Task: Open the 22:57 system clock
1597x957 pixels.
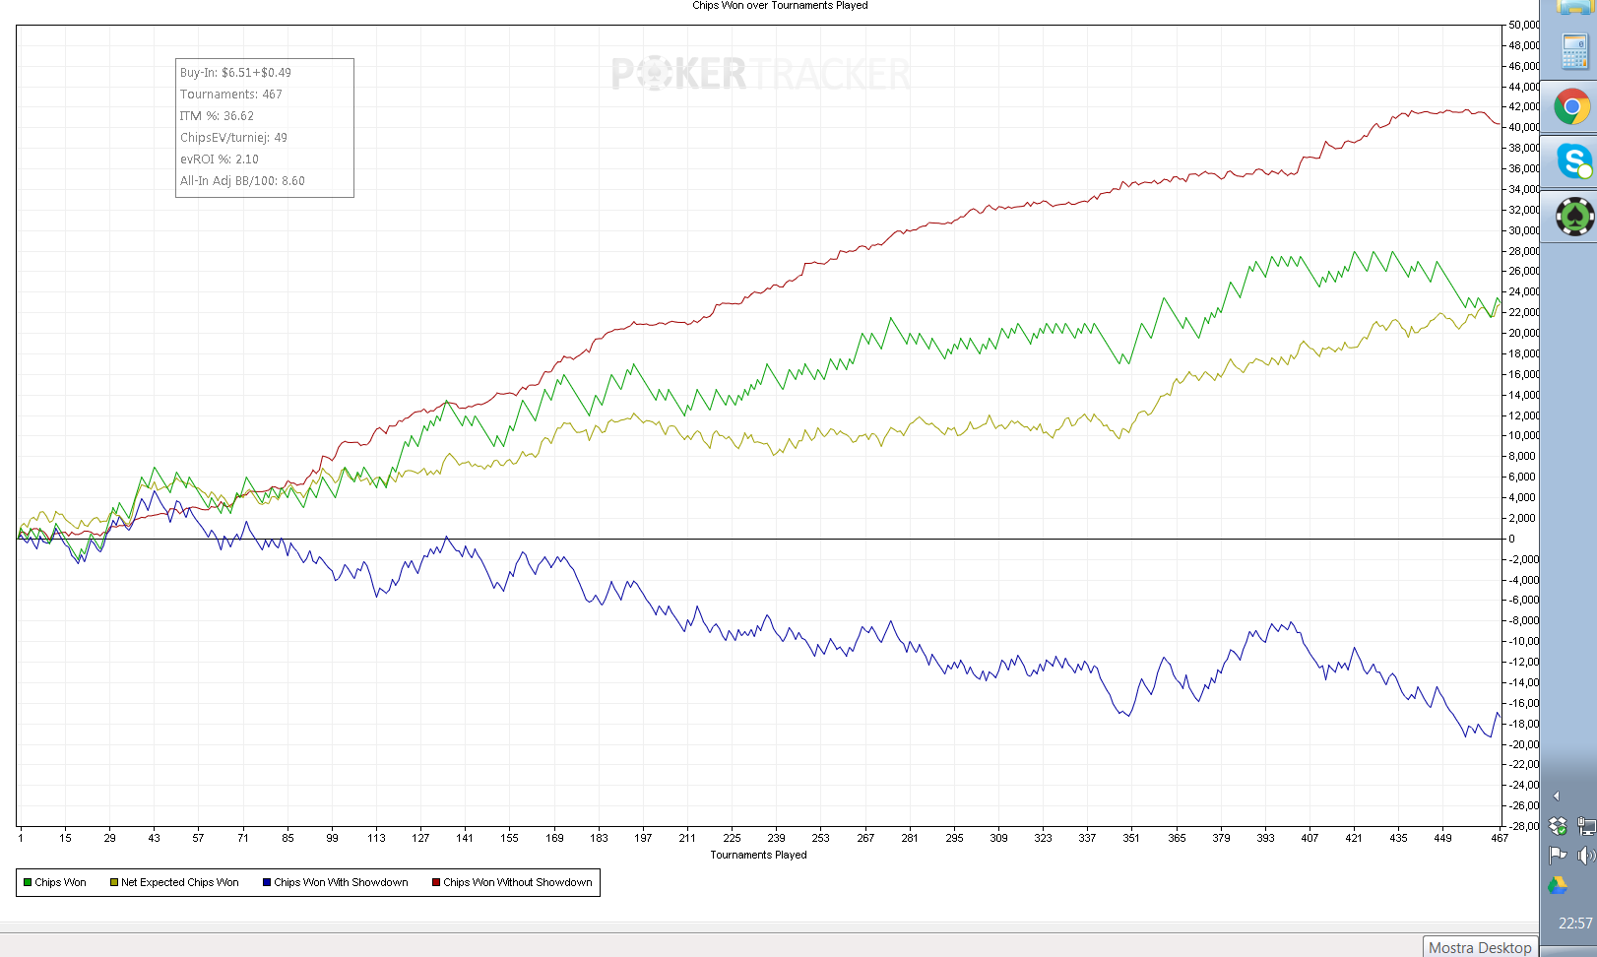Action: pos(1574,924)
